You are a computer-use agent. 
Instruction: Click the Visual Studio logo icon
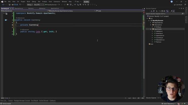[x=2, y=2]
